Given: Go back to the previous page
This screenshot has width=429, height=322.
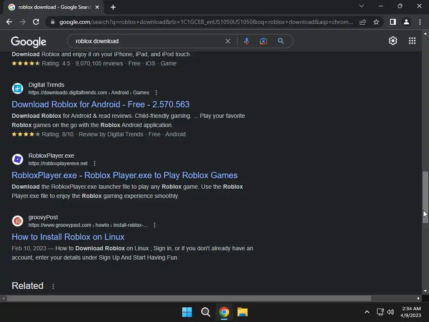Looking at the screenshot, I should (x=9, y=22).
